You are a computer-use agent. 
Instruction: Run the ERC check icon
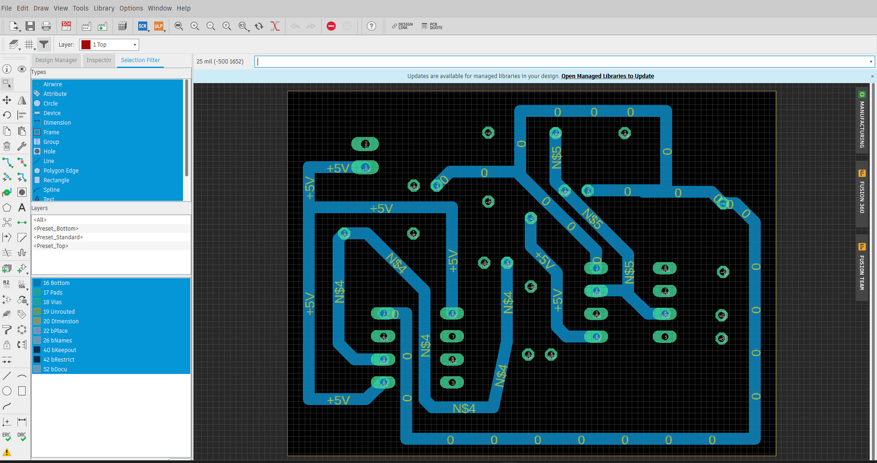point(7,437)
